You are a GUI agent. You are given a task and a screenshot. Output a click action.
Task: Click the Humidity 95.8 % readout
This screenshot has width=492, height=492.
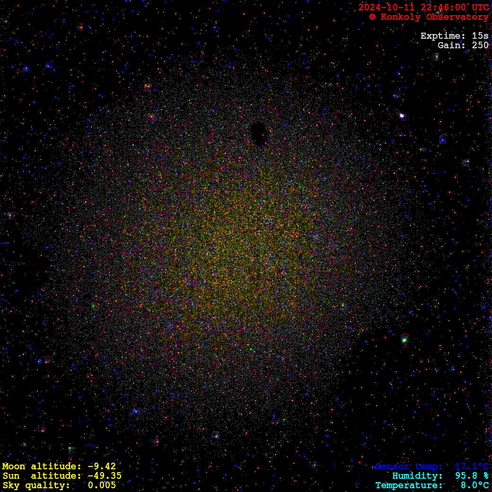[440, 476]
